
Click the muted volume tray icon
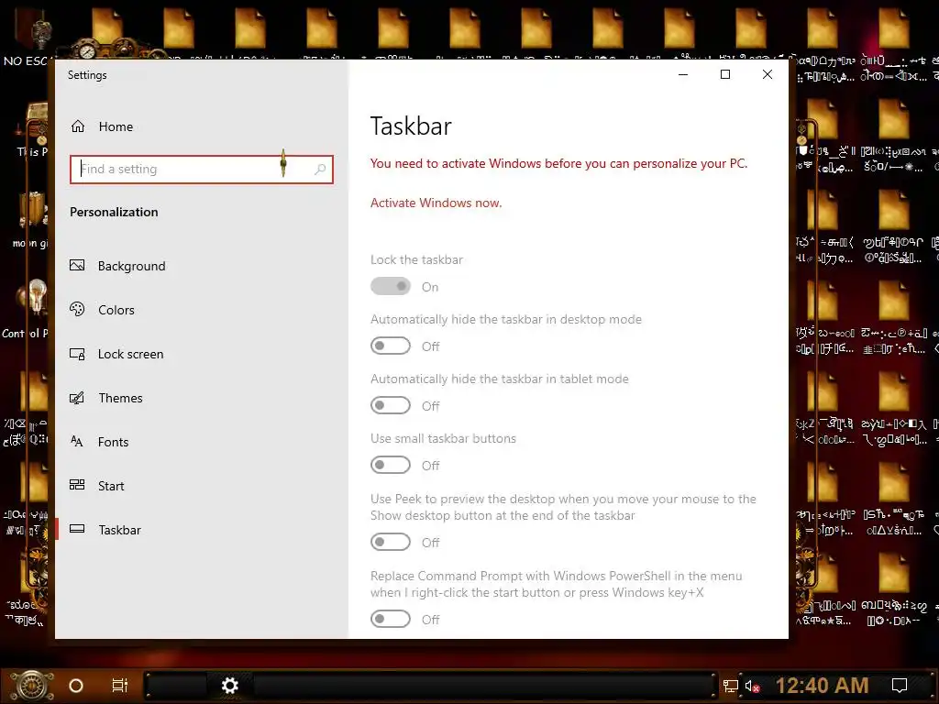tap(752, 686)
